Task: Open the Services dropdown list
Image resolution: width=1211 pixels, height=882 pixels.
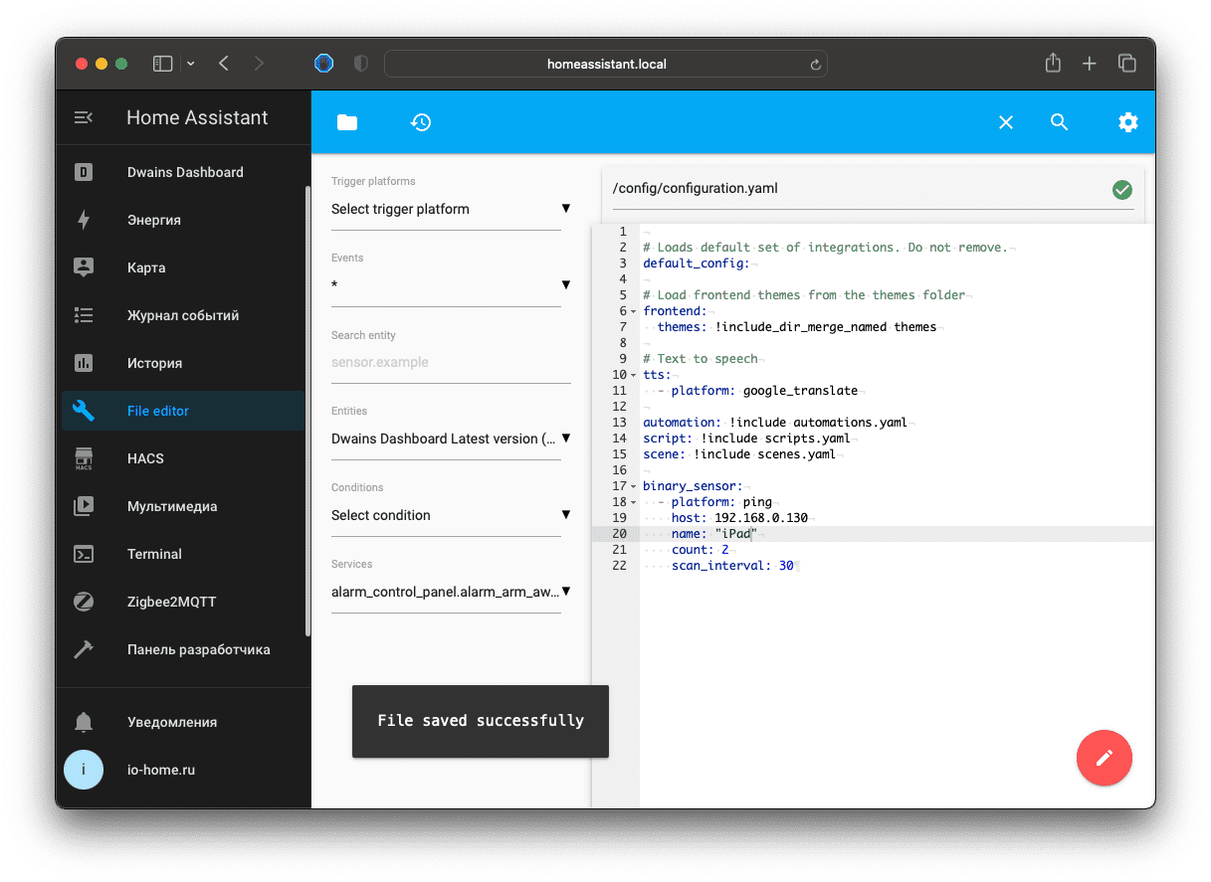Action: [x=450, y=592]
